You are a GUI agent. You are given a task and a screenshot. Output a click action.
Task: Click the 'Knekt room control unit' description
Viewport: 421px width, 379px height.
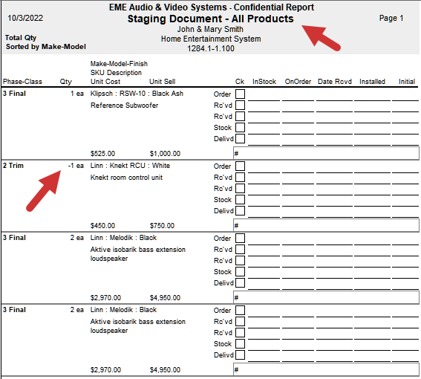point(126,178)
